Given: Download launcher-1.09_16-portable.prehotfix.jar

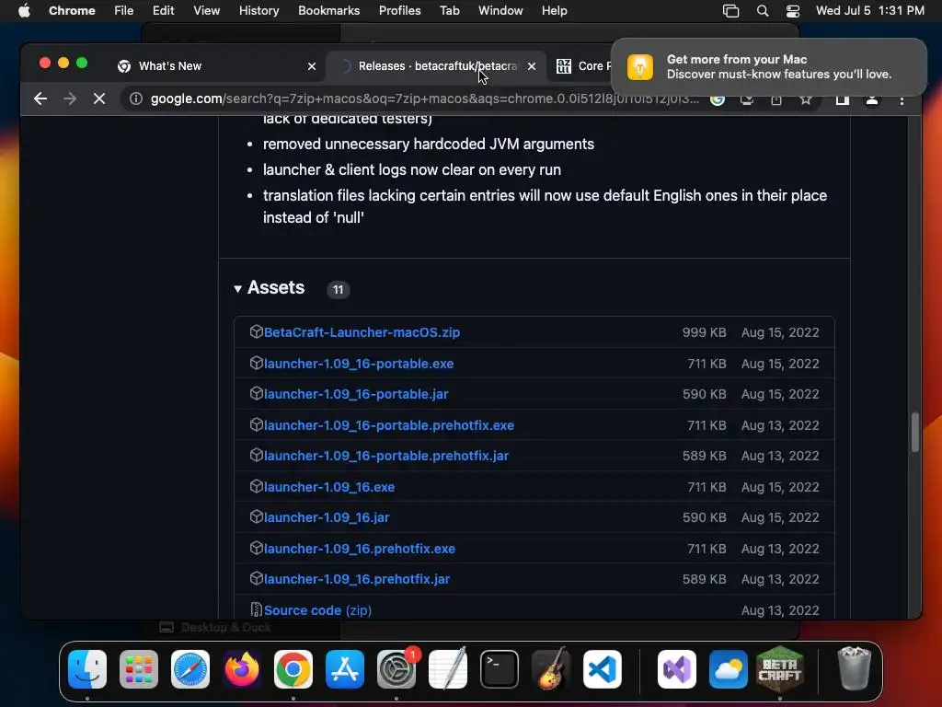Looking at the screenshot, I should (386, 457).
